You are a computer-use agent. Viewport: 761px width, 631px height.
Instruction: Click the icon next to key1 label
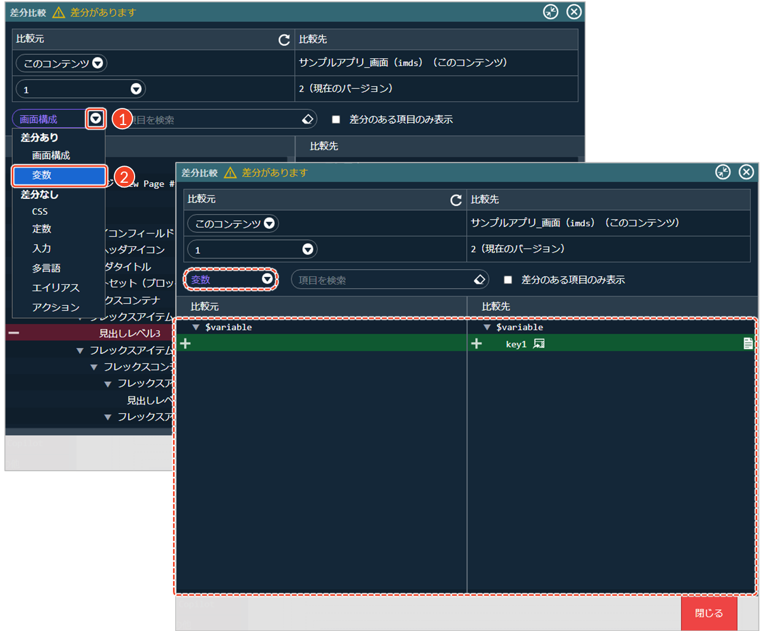click(x=539, y=344)
